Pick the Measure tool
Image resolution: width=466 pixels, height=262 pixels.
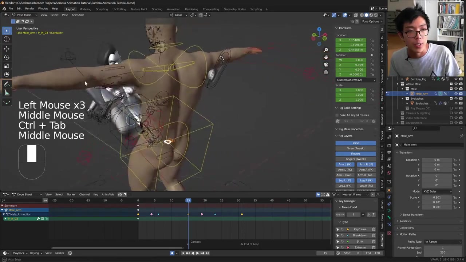[7, 93]
